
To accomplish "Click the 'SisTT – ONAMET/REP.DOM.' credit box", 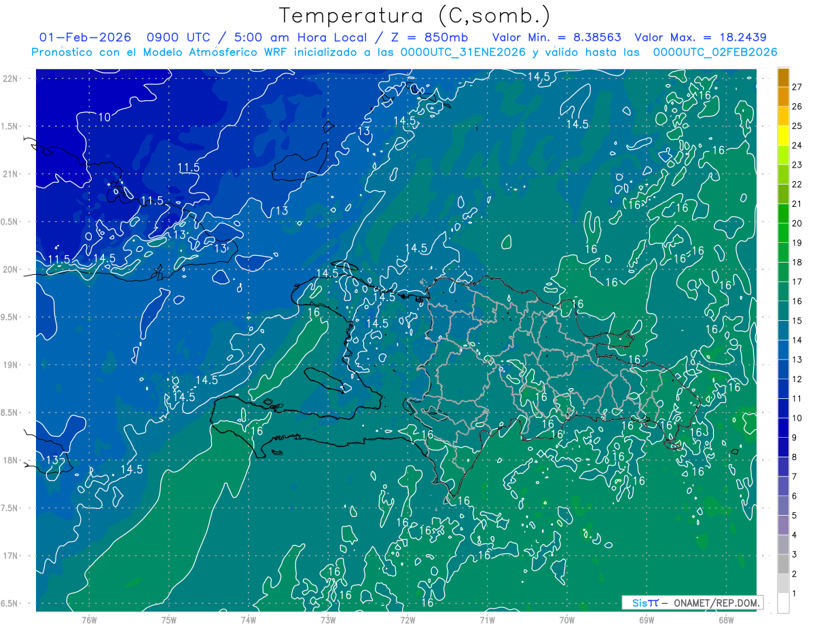I will point(692,603).
